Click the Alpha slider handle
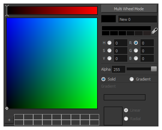Viewport: 162px width, 130px height. click(154, 69)
